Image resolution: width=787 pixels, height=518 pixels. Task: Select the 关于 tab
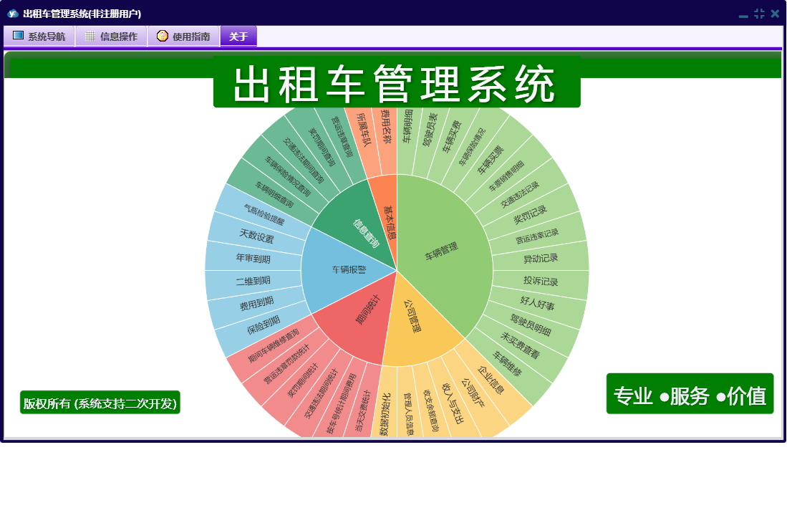tap(238, 36)
